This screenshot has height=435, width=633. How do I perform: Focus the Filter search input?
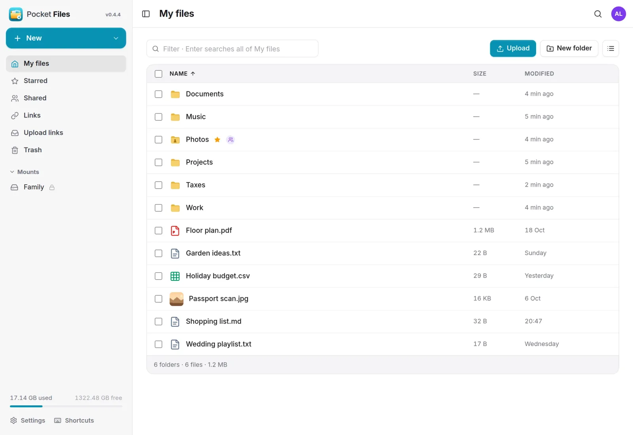coord(232,49)
